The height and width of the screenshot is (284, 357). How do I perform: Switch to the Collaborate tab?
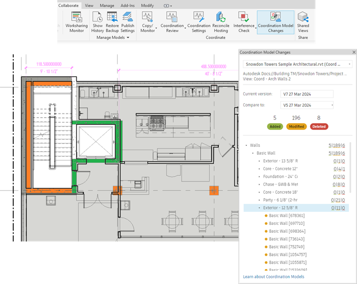pos(68,5)
